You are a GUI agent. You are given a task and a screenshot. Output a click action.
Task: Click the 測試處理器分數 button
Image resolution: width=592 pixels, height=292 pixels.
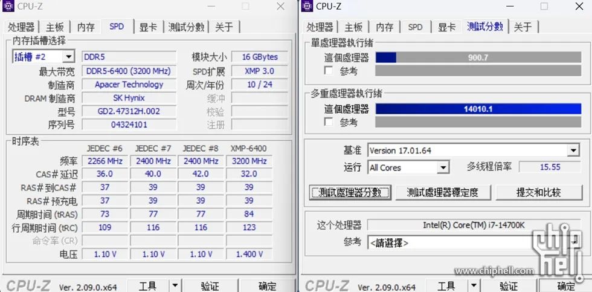[350, 192]
